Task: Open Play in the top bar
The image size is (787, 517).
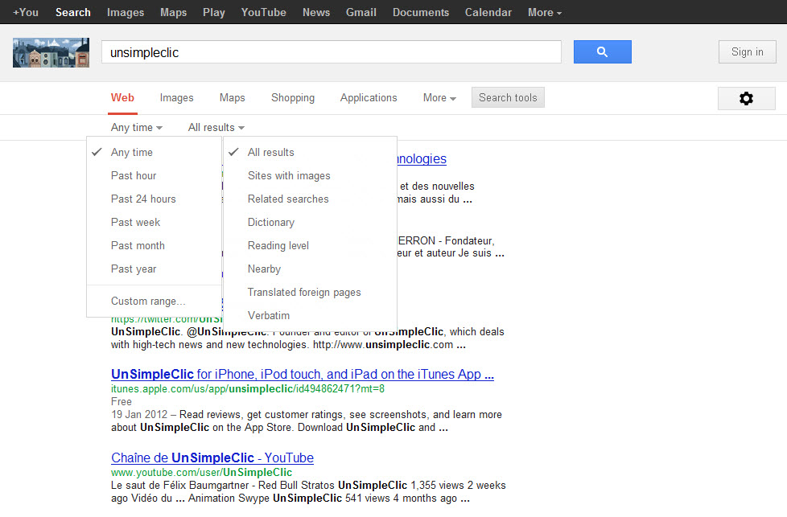Action: click(214, 12)
